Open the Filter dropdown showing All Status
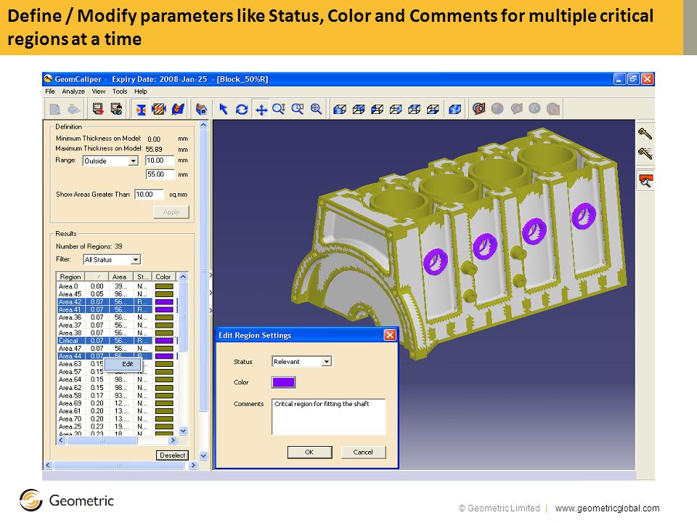 pos(136,259)
